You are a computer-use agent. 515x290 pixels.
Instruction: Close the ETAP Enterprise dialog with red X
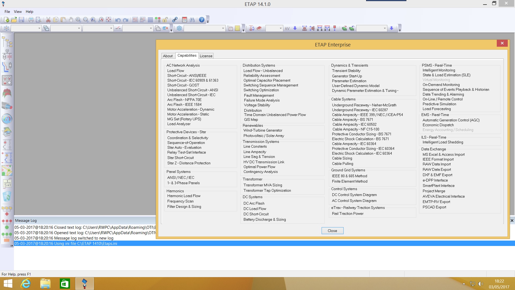(x=502, y=43)
